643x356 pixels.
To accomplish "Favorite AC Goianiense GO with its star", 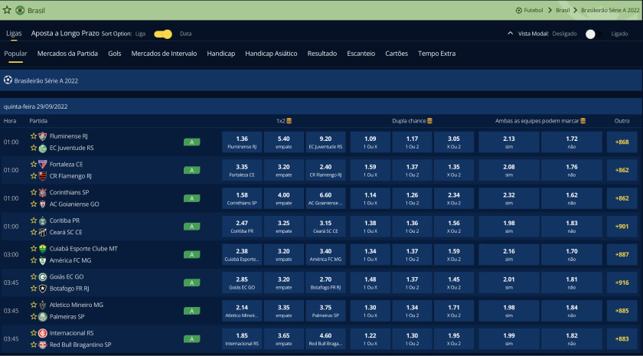I will 34,204.
